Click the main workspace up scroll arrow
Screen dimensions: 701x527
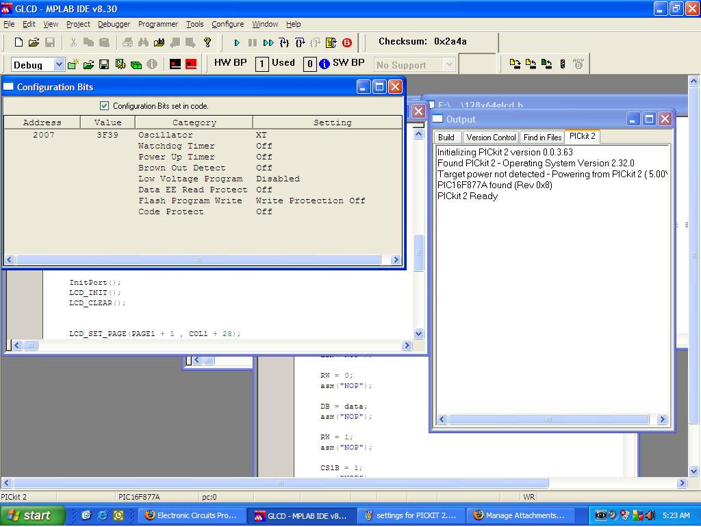click(x=694, y=81)
